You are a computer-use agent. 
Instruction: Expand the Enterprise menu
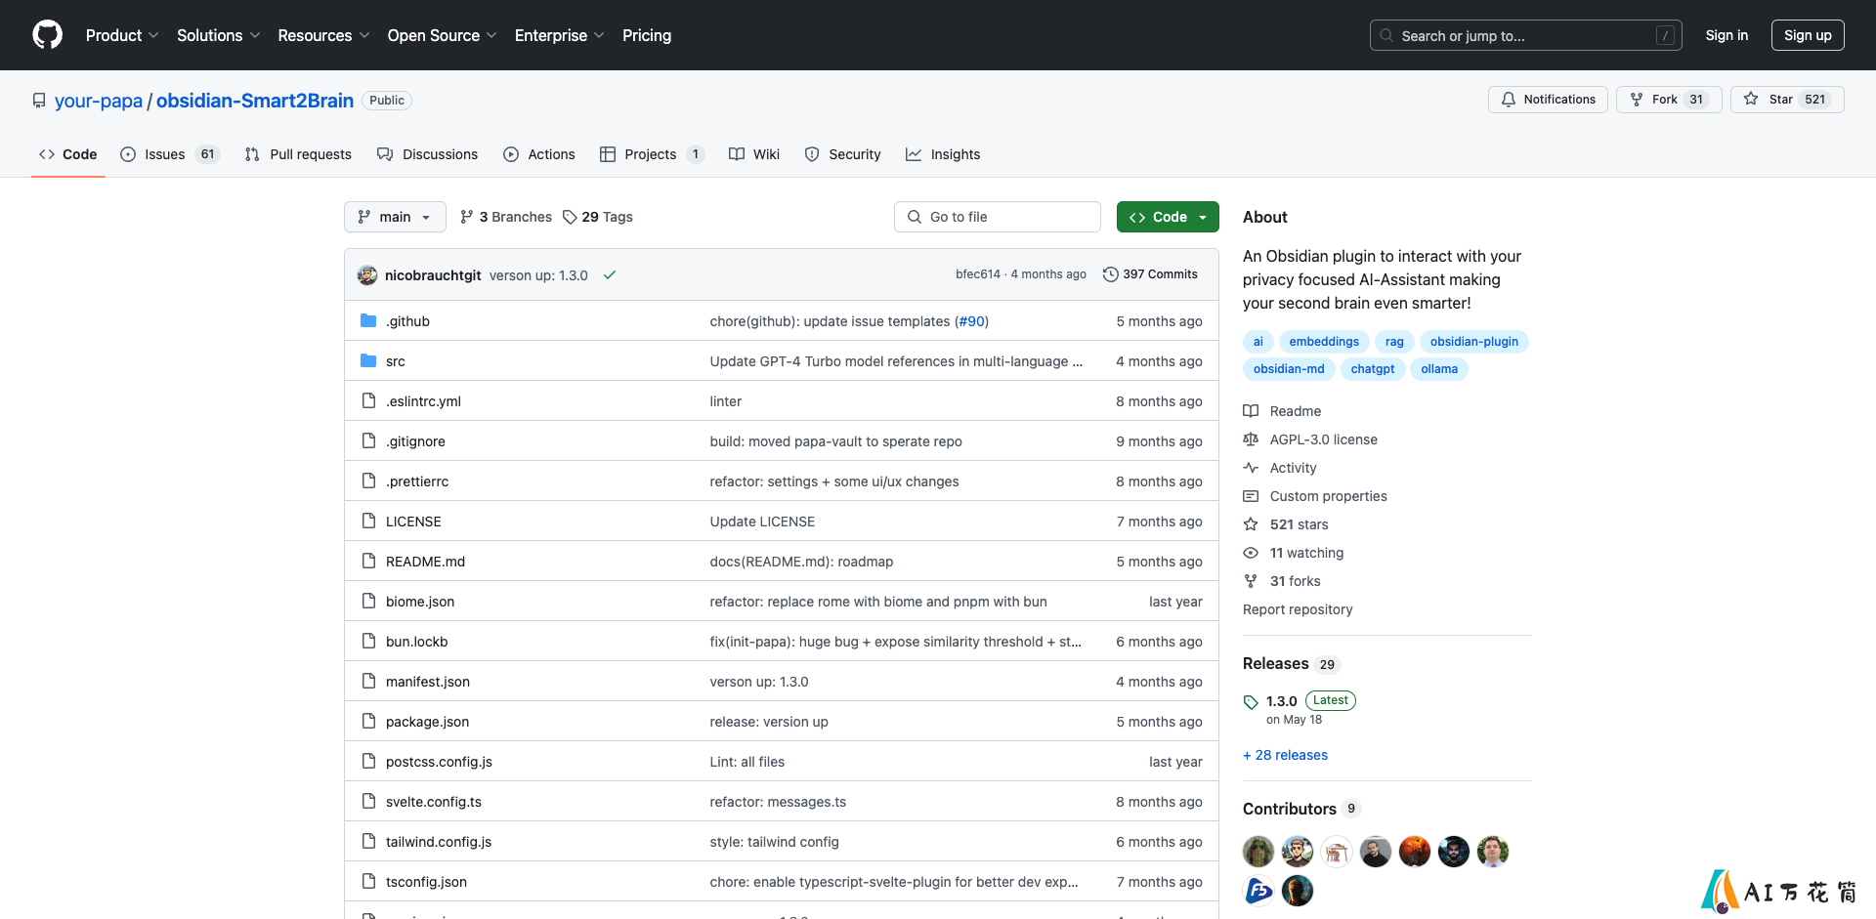coord(560,35)
